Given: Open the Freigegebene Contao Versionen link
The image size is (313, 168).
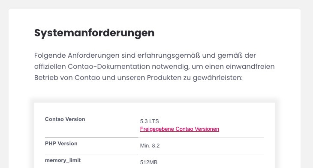Looking at the screenshot, I should tap(180, 129).
